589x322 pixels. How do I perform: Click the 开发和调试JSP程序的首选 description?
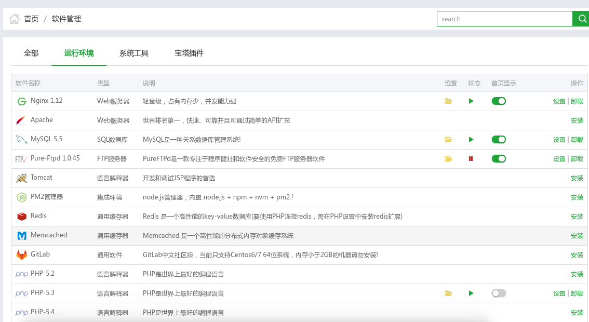point(179,178)
